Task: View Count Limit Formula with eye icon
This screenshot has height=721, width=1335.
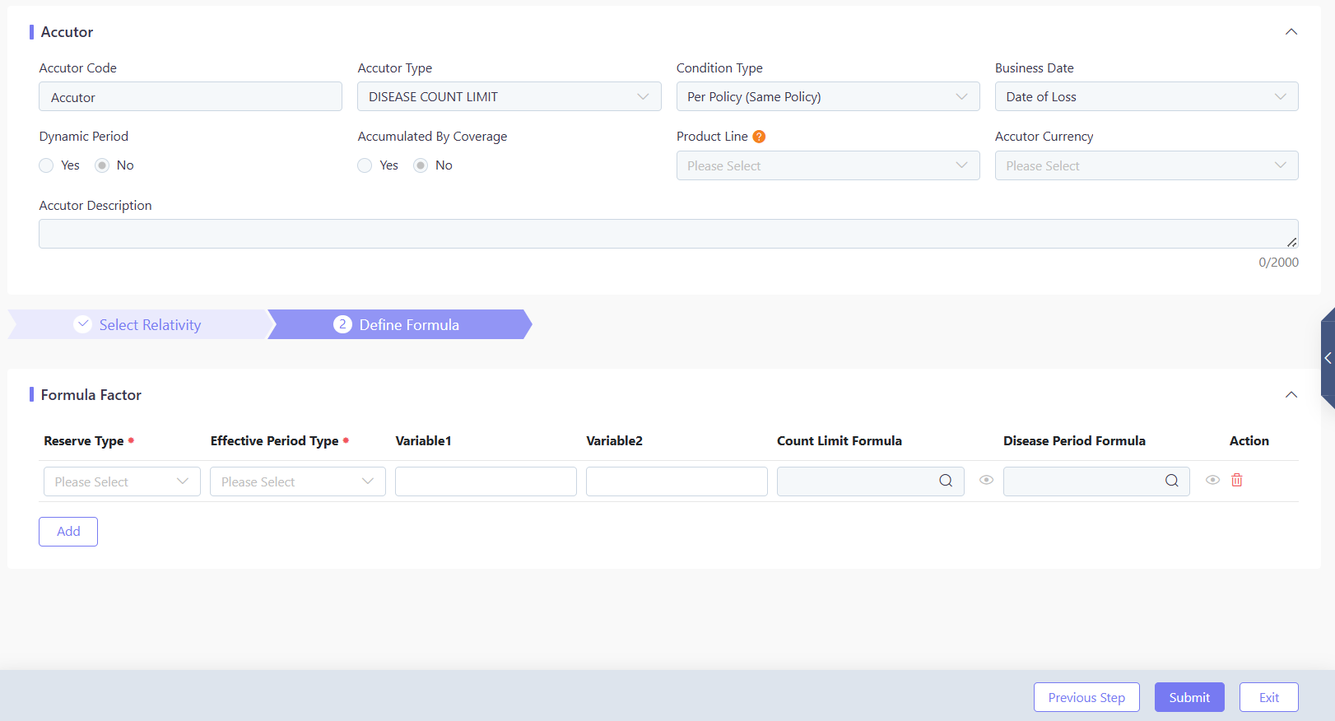Action: 986,480
